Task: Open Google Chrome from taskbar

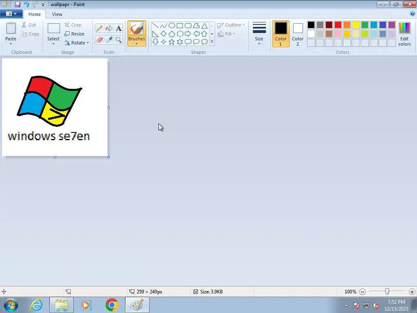Action: [112, 305]
